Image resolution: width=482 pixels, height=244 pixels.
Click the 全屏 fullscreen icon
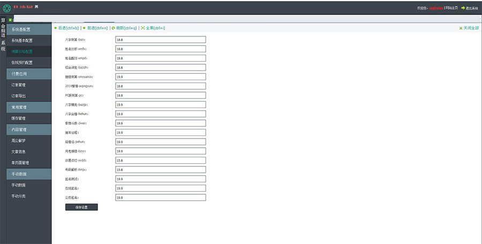point(143,28)
